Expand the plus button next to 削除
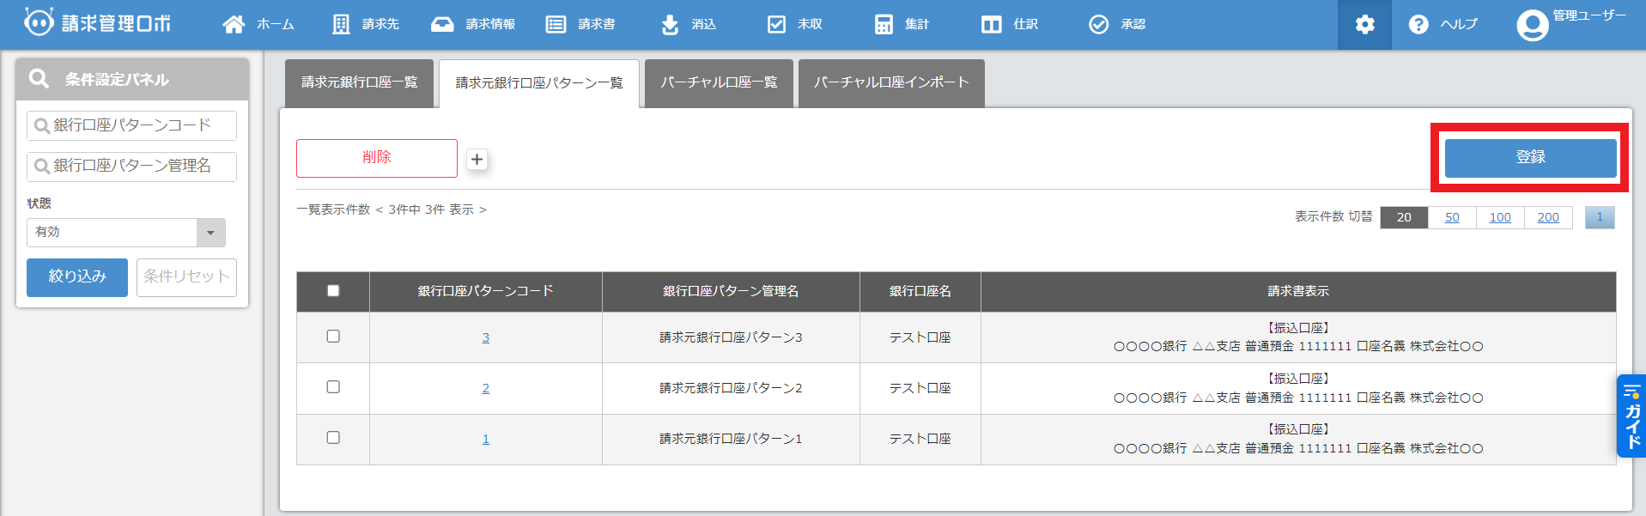 477,159
